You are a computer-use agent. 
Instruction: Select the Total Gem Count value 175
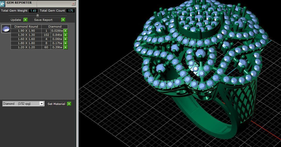71,11
